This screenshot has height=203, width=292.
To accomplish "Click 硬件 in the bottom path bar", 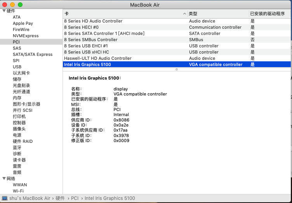I will point(60,198).
